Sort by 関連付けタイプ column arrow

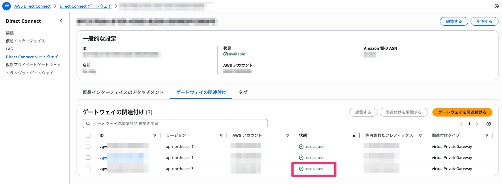point(487,136)
